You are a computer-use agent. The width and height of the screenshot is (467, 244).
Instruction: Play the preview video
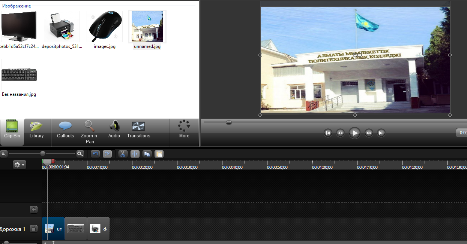pos(354,133)
